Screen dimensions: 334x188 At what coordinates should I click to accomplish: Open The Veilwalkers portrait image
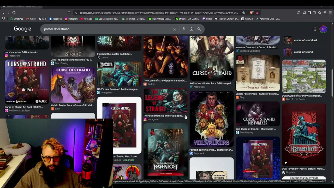[212, 119]
